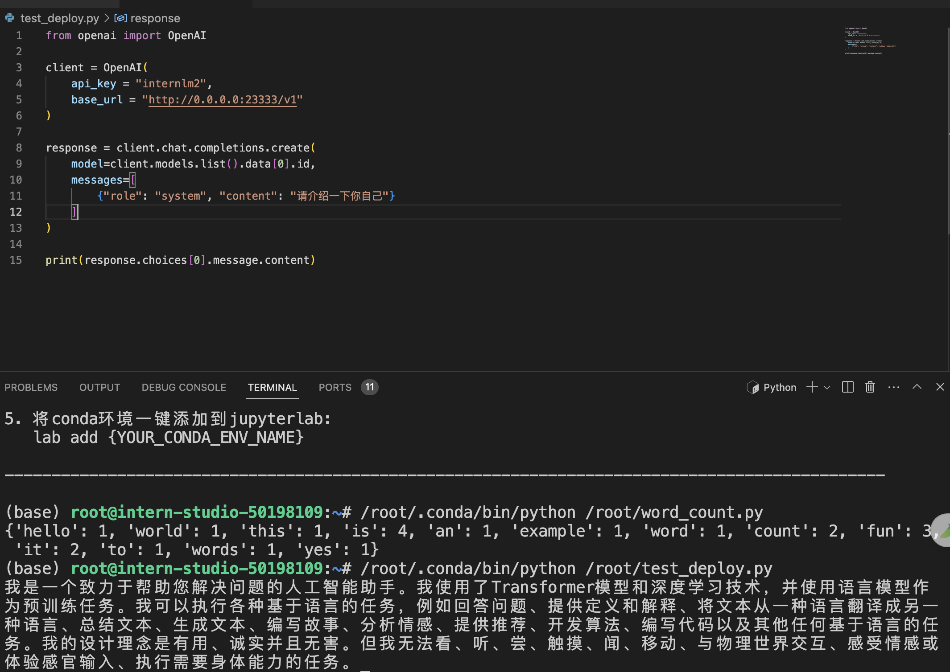Click the code minimap preview
The image size is (950, 672).
click(x=870, y=41)
